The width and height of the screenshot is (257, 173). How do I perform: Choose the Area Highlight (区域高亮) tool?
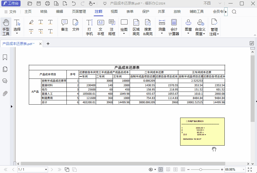(x=136, y=27)
